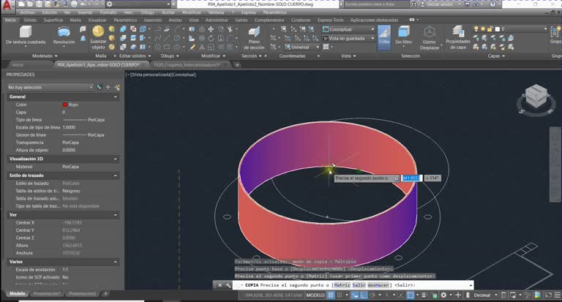Toggle snap mode in status bar
Image resolution: width=562 pixels, height=302 pixels.
339,295
